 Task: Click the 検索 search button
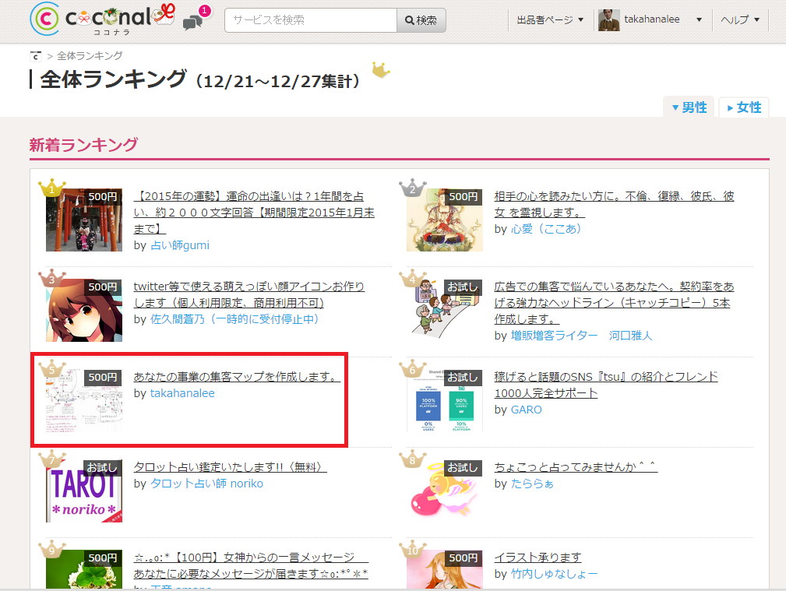point(421,20)
